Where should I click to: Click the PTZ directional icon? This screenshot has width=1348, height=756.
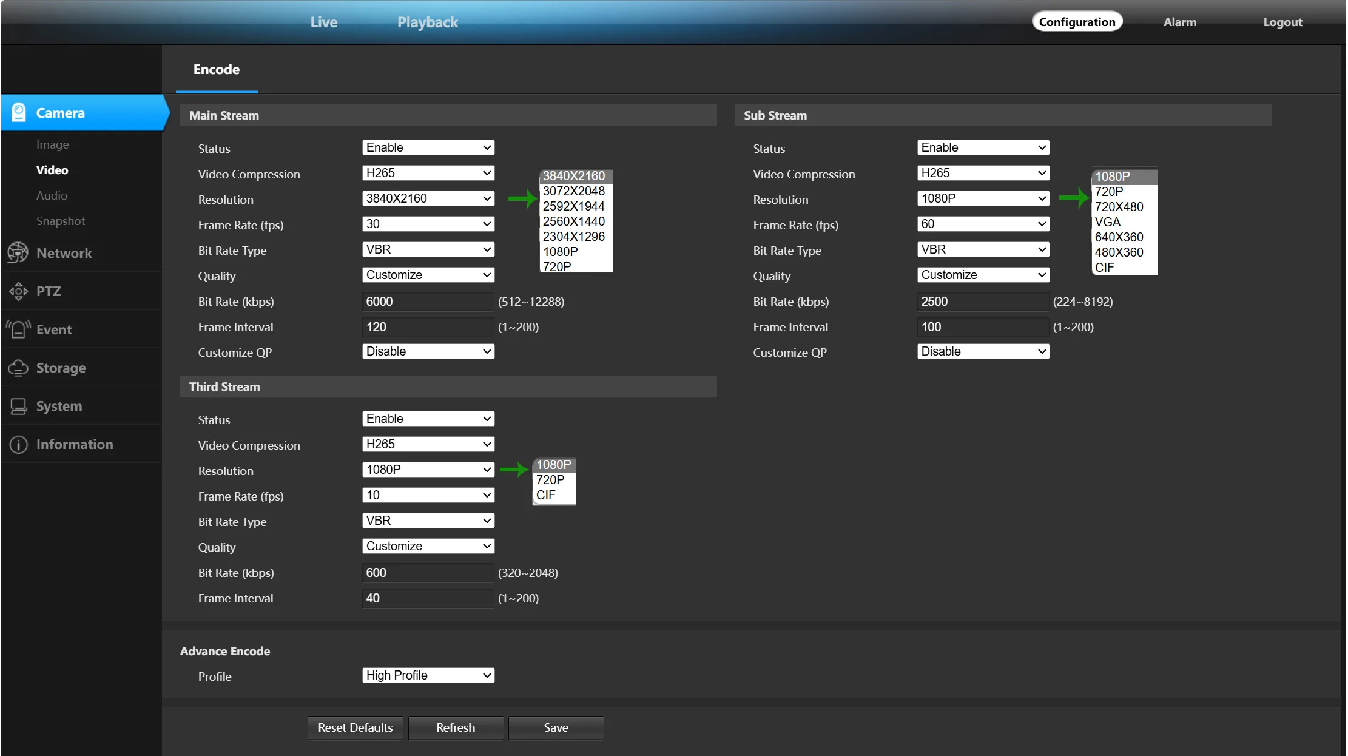(x=18, y=291)
